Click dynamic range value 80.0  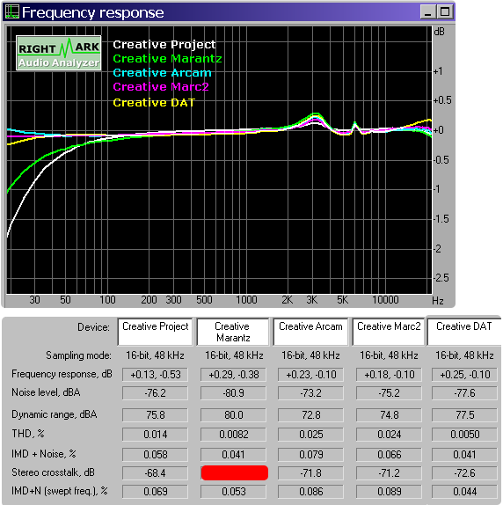click(x=233, y=415)
